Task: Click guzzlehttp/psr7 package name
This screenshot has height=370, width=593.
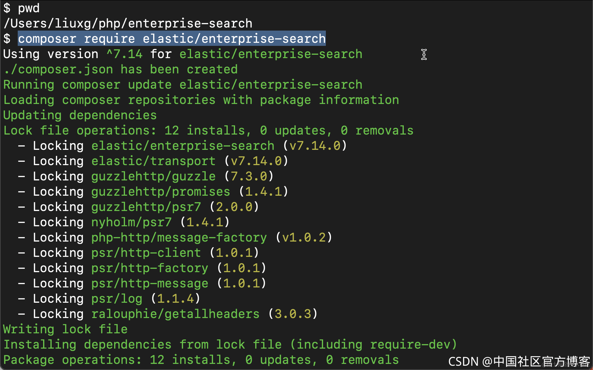Action: (x=146, y=207)
